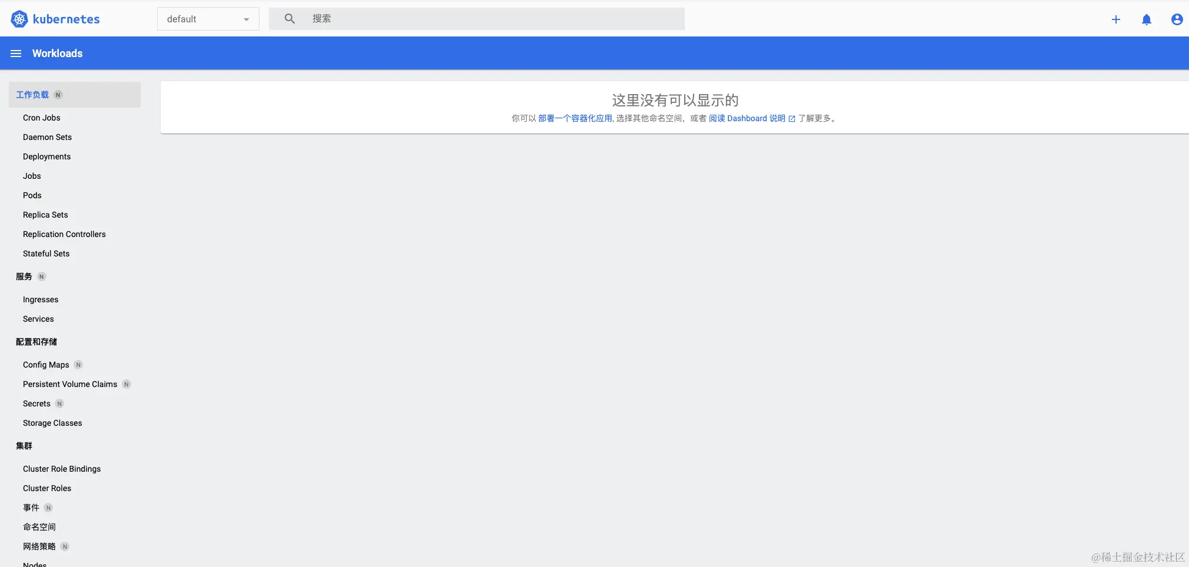Click the N badge beside Secrets
This screenshot has height=567, width=1189.
pos(59,403)
